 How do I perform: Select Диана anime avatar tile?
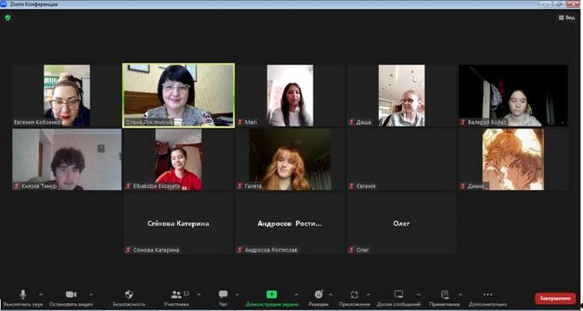[513, 159]
